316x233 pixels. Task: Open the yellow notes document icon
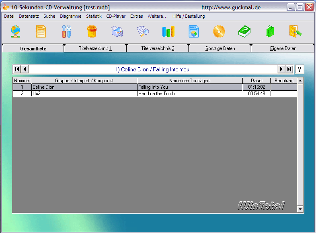(x=41, y=31)
